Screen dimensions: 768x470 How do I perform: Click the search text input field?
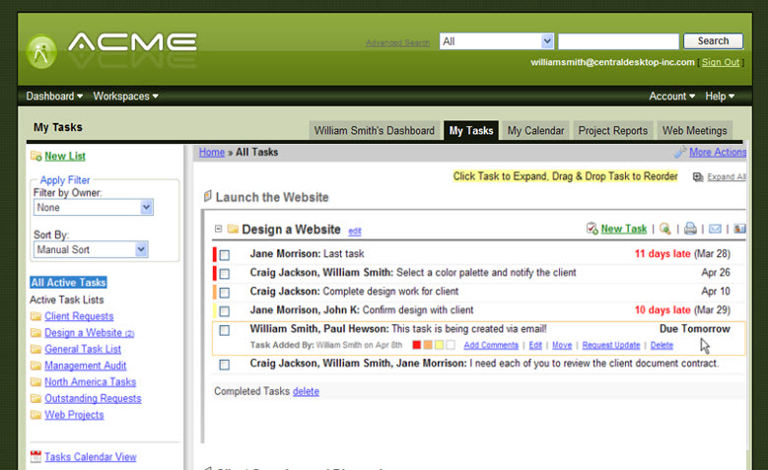[618, 41]
